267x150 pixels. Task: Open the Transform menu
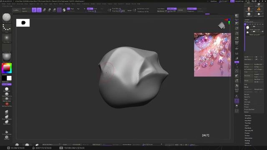coord(121,4)
